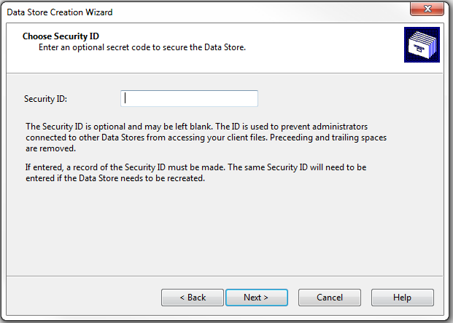Viewport: 453px width, 323px height.
Task: Cancel the Data Store creation wizard
Action: pos(330,298)
